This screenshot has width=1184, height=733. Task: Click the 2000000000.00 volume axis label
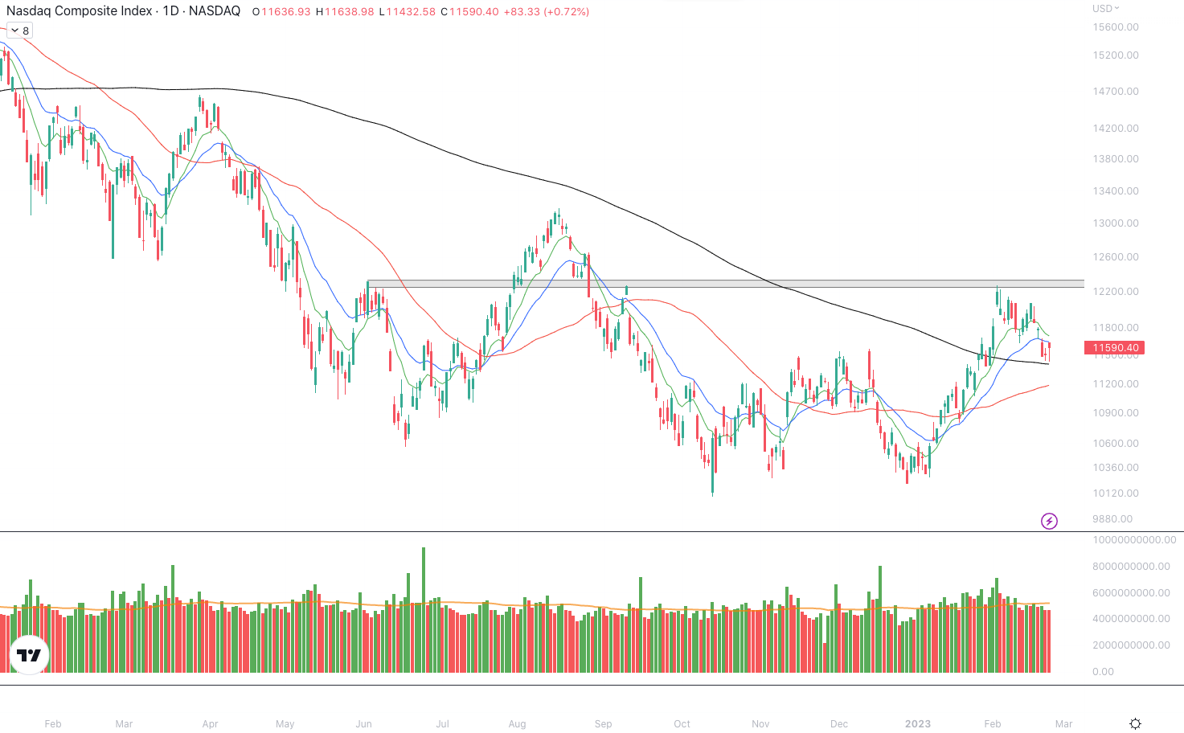(1131, 645)
